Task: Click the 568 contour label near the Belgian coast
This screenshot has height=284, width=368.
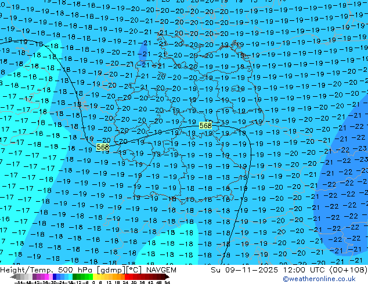Action: 103,147
